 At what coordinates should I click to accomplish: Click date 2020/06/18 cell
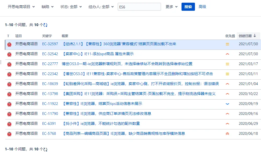[248, 134]
